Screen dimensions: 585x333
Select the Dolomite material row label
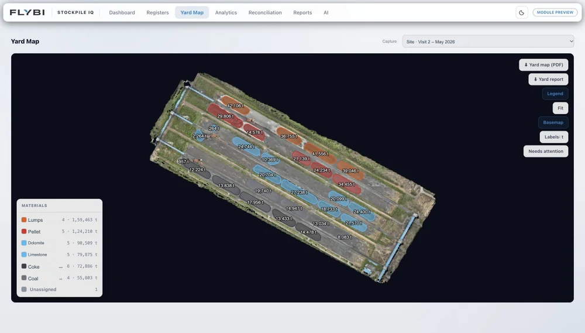(x=36, y=243)
